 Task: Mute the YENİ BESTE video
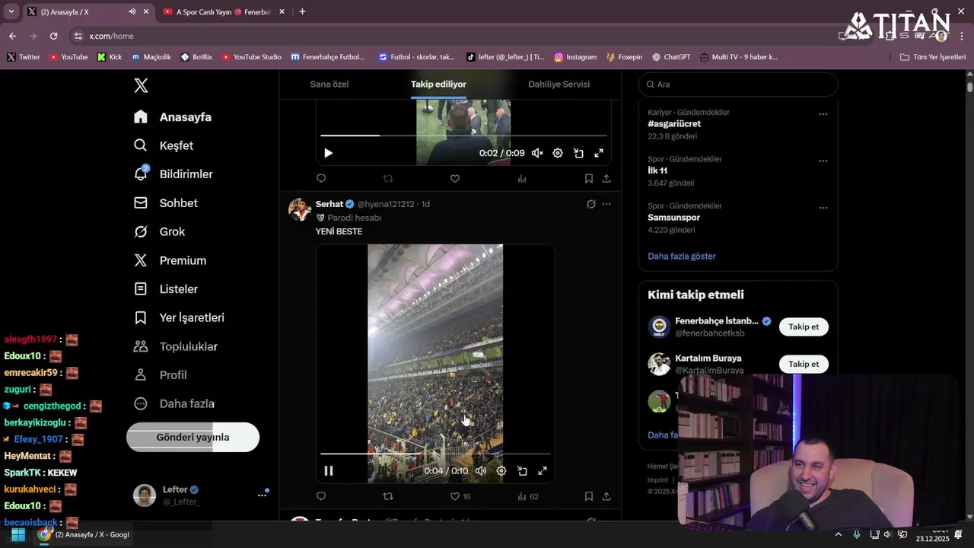point(481,470)
